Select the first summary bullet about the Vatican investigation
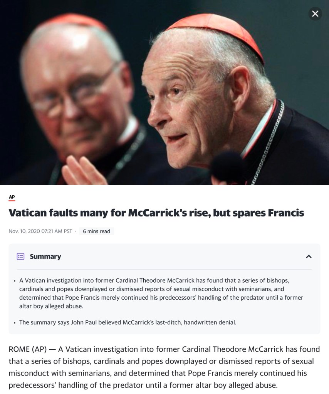 (x=161, y=293)
